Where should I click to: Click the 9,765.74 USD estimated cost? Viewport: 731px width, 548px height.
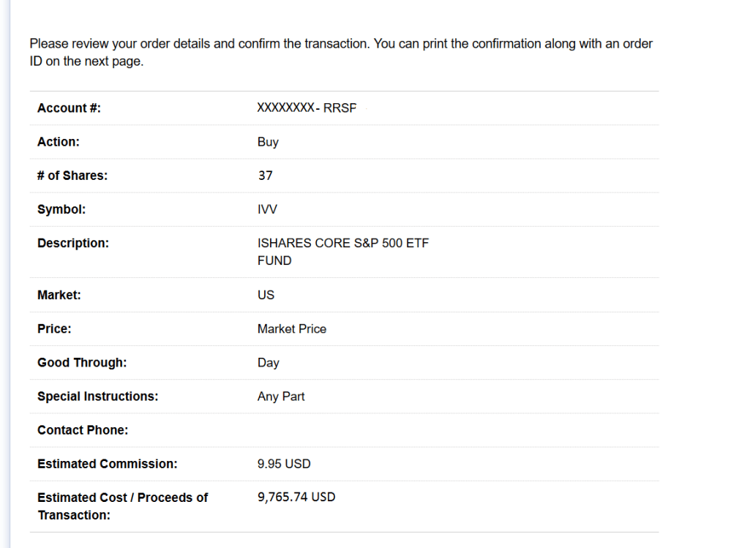point(296,498)
